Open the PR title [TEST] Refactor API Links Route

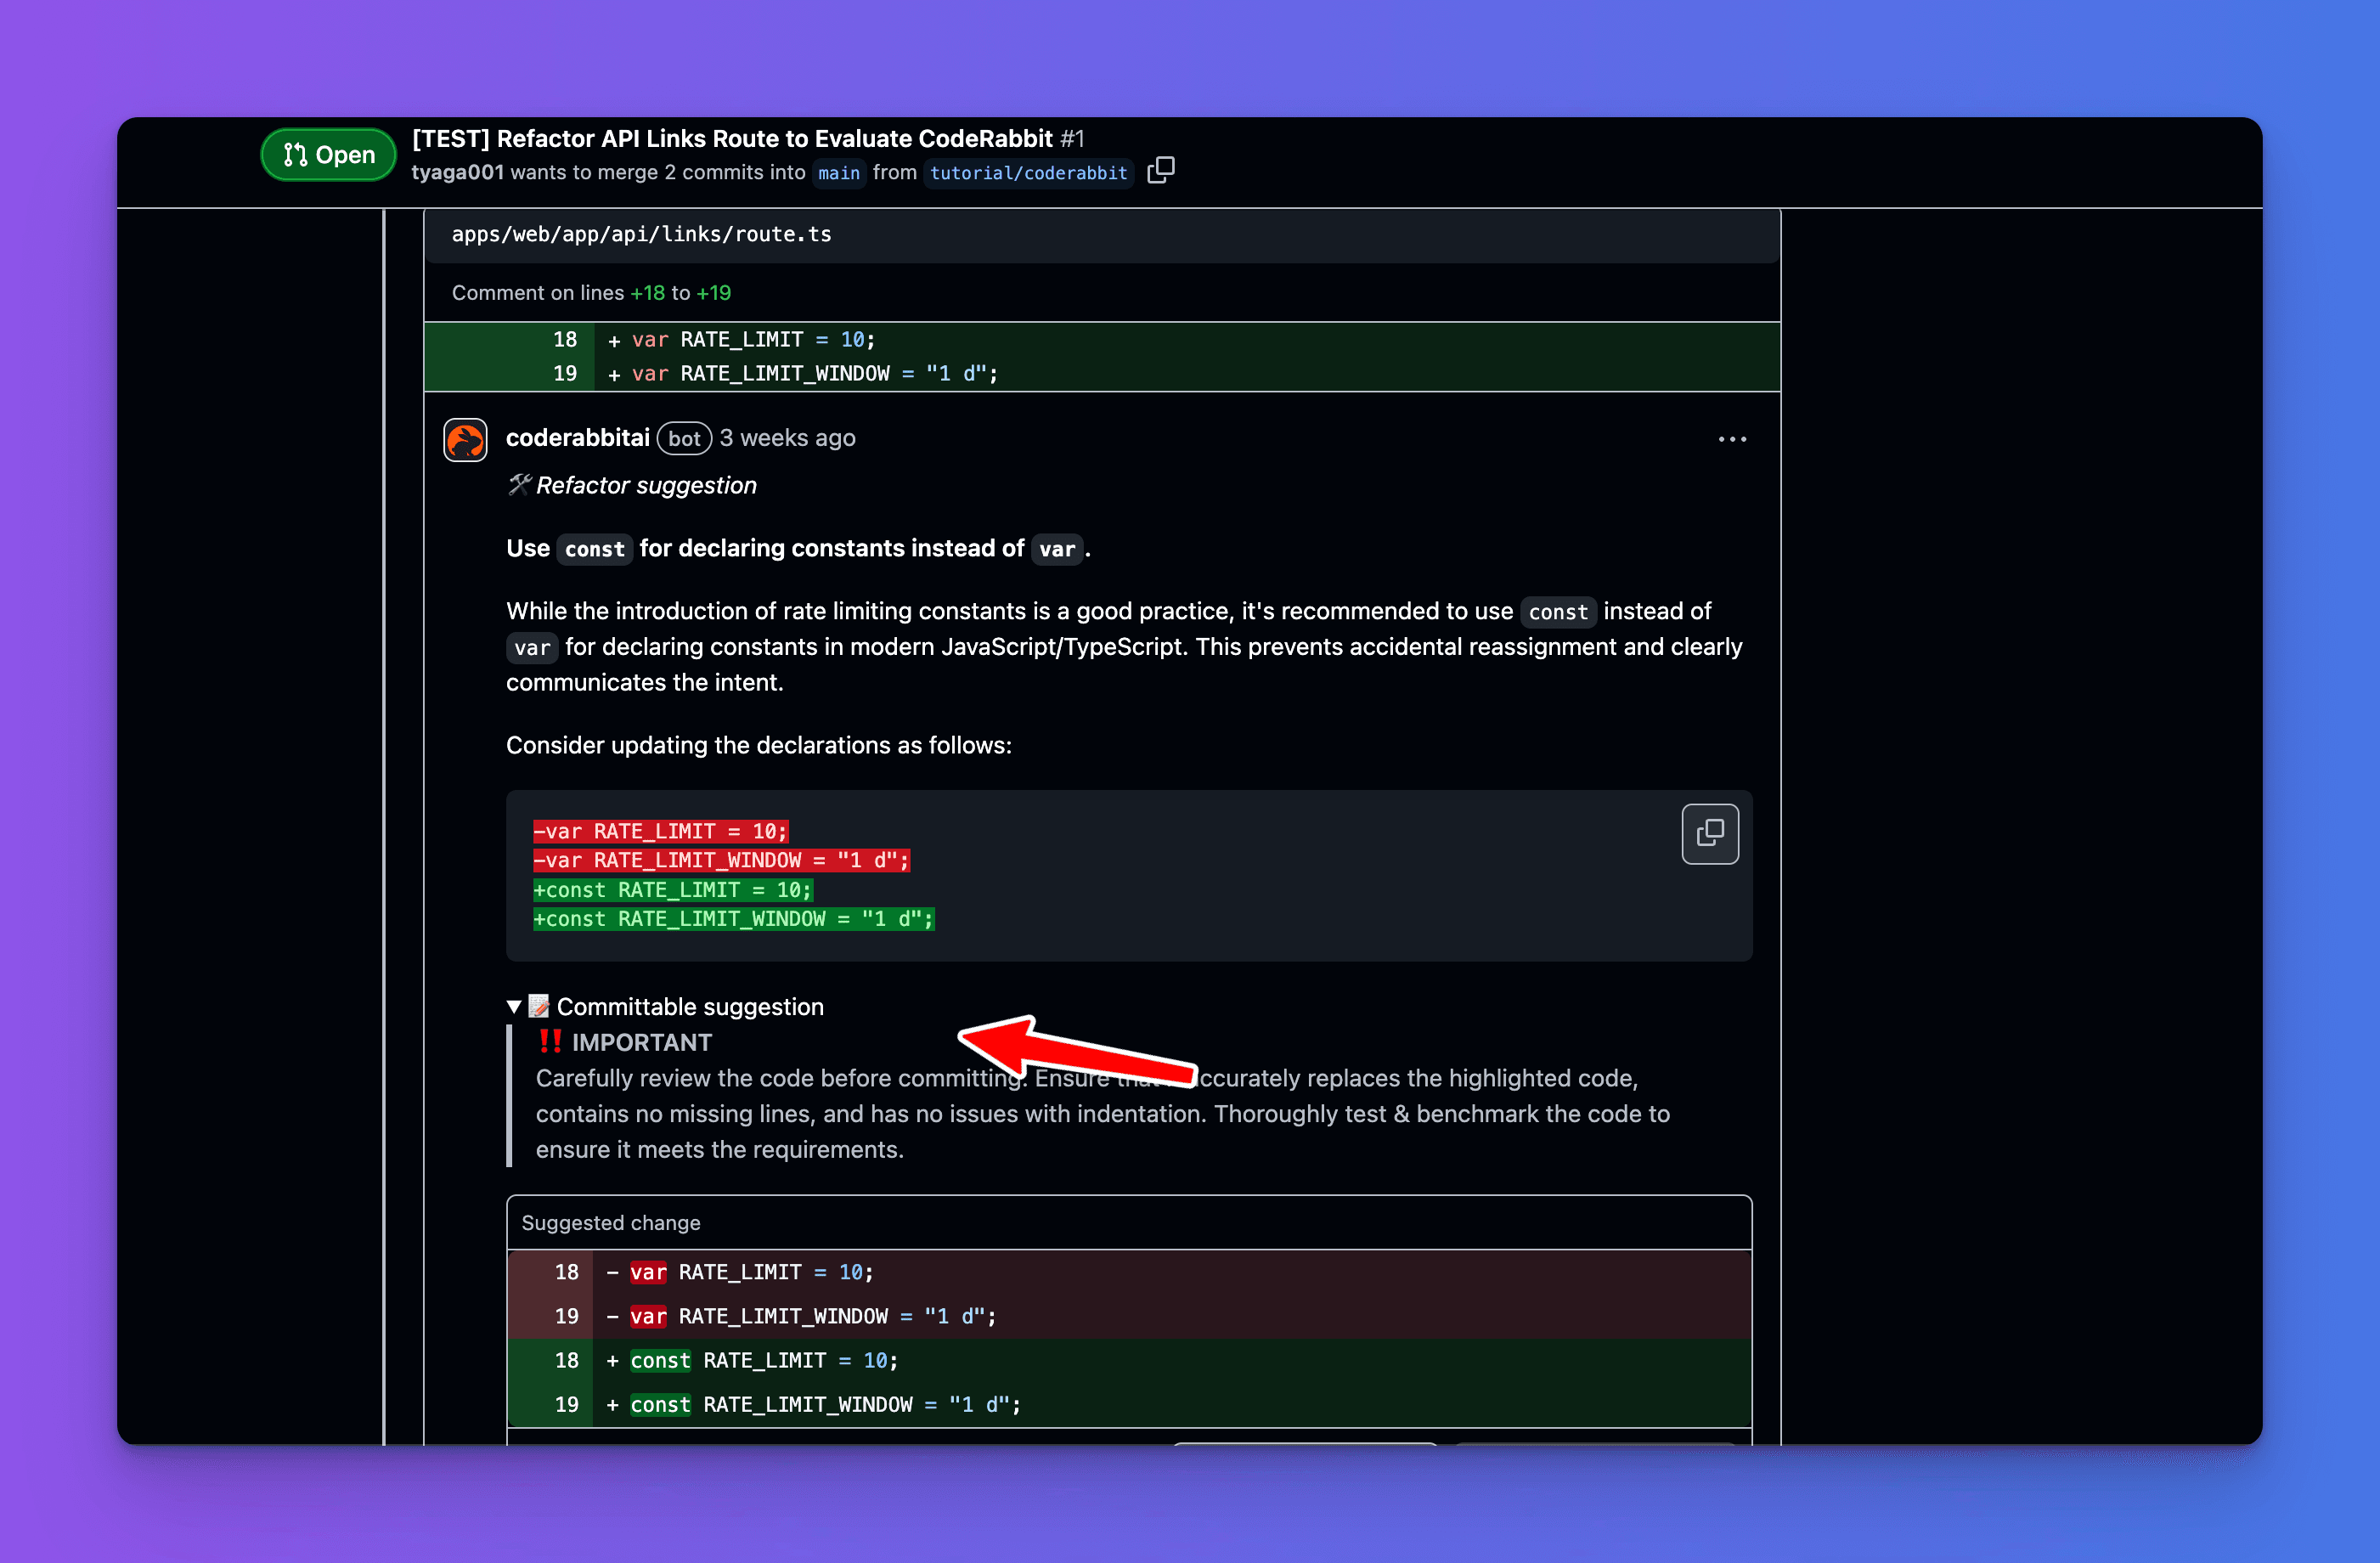pos(733,138)
